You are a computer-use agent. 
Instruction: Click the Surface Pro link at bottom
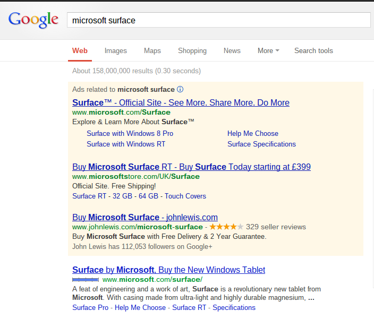90,307
